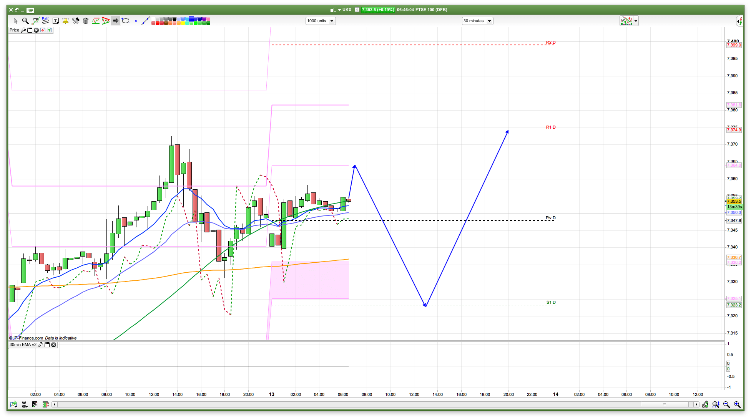Open 30min EMA v2 settings wrench
The width and height of the screenshot is (751, 419).
40,345
